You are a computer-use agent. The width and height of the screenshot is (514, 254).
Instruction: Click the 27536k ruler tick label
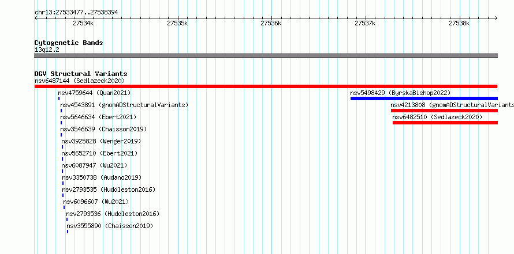(271, 23)
